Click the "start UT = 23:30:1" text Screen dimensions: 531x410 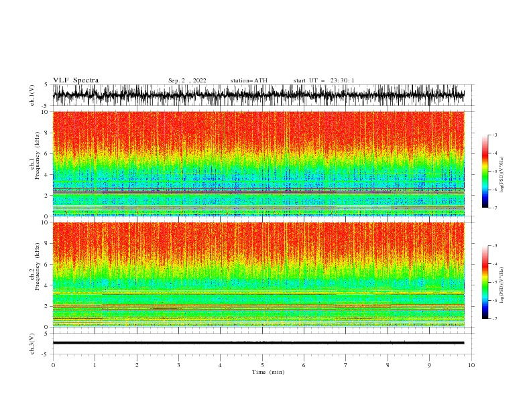click(x=324, y=80)
